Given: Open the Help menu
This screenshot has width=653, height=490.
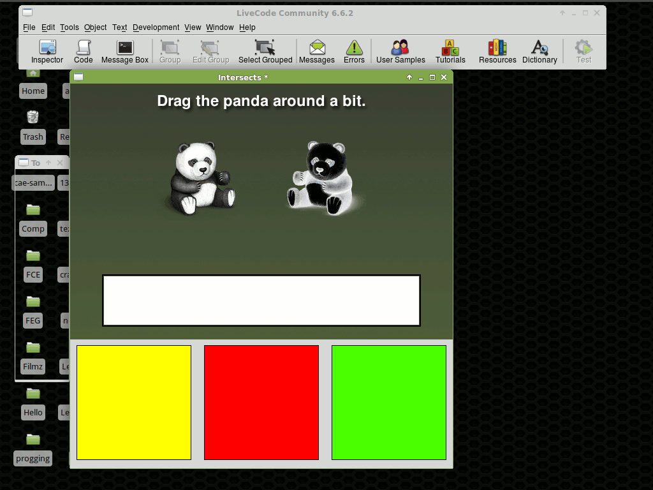Looking at the screenshot, I should click(247, 27).
